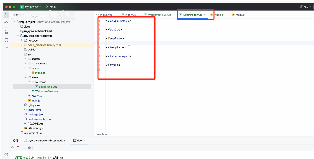Open the Project tool window folder icon
314x159 pixels.
click(x=6, y=15)
